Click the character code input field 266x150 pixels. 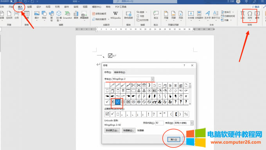coord(160,123)
